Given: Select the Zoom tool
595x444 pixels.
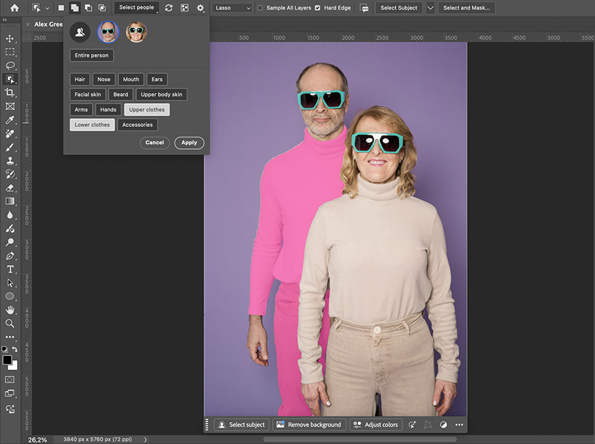Looking at the screenshot, I should coord(10,323).
